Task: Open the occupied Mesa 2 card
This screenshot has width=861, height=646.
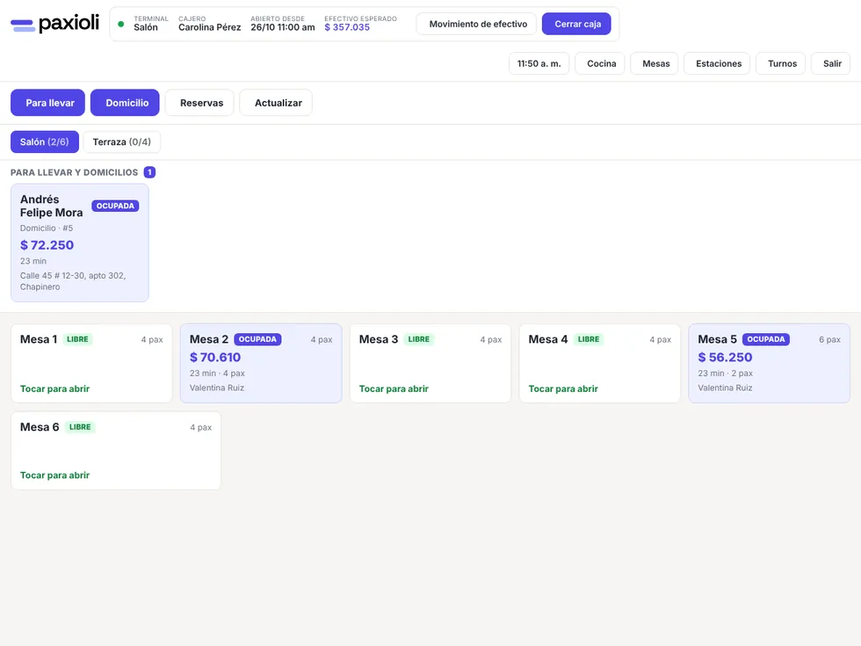Action: click(261, 363)
